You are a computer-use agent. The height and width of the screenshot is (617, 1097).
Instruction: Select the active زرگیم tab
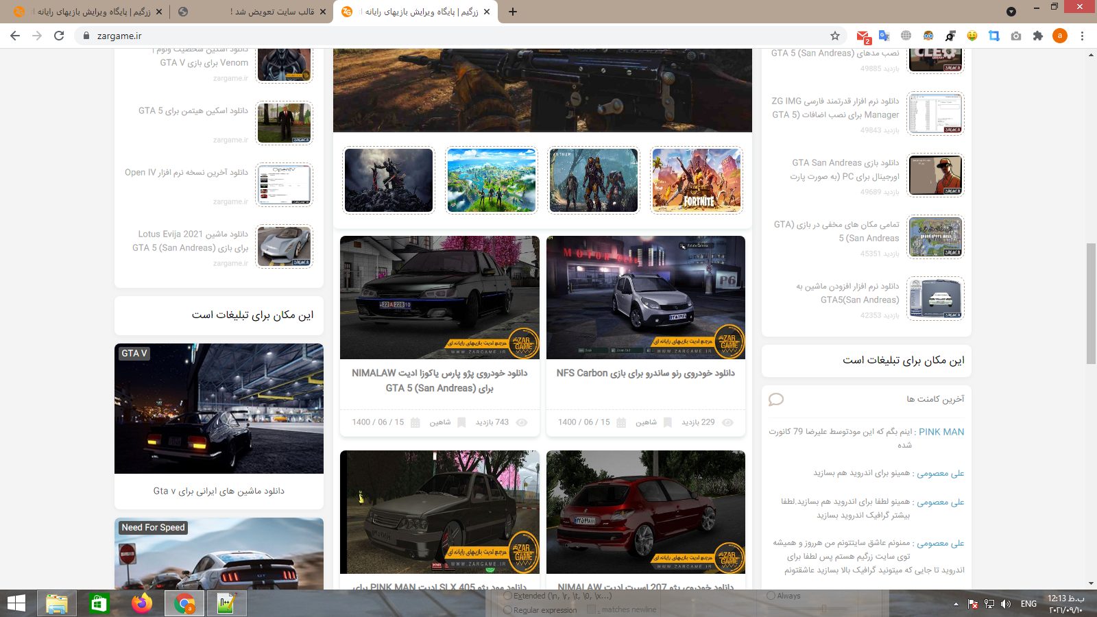pyautogui.click(x=415, y=12)
